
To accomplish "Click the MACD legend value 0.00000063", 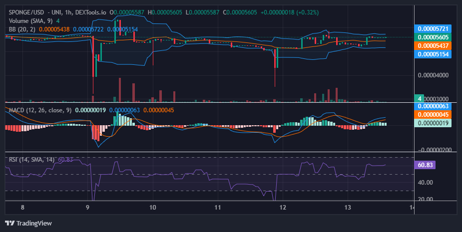I will [124, 110].
